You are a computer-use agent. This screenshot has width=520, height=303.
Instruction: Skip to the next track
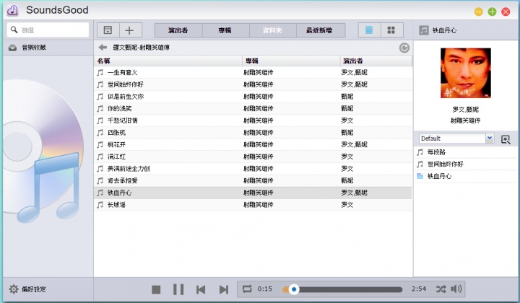point(224,290)
